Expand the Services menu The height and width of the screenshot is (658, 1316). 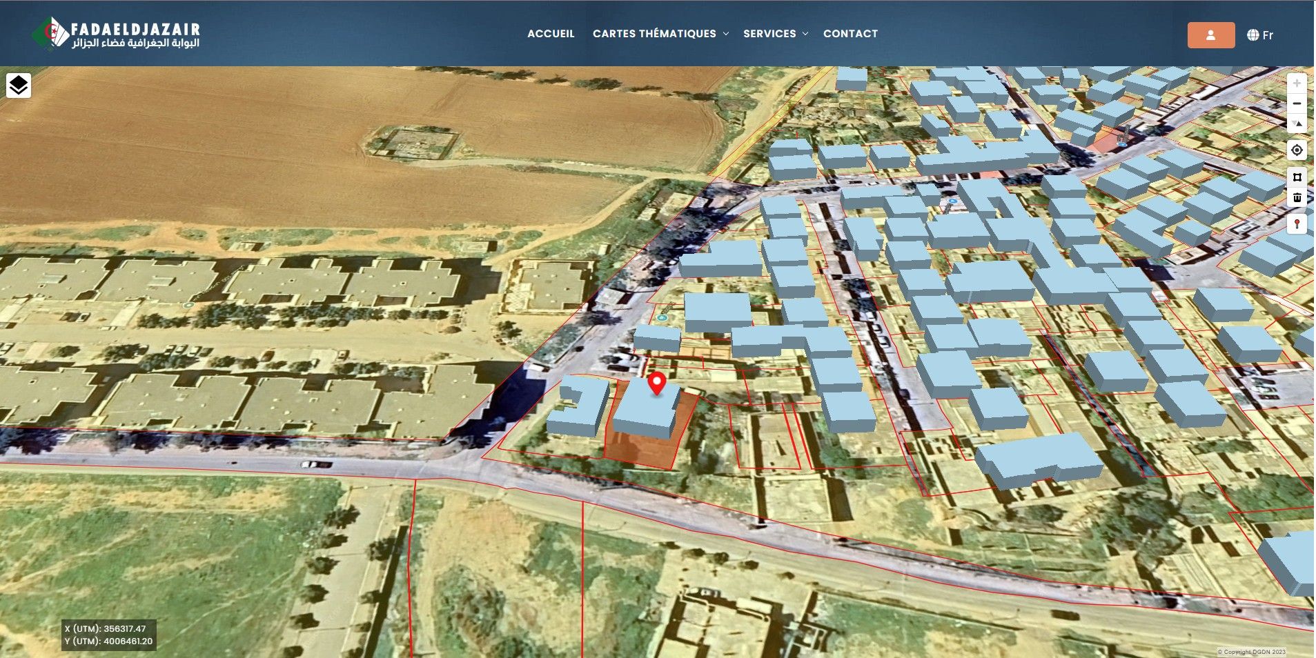[776, 34]
